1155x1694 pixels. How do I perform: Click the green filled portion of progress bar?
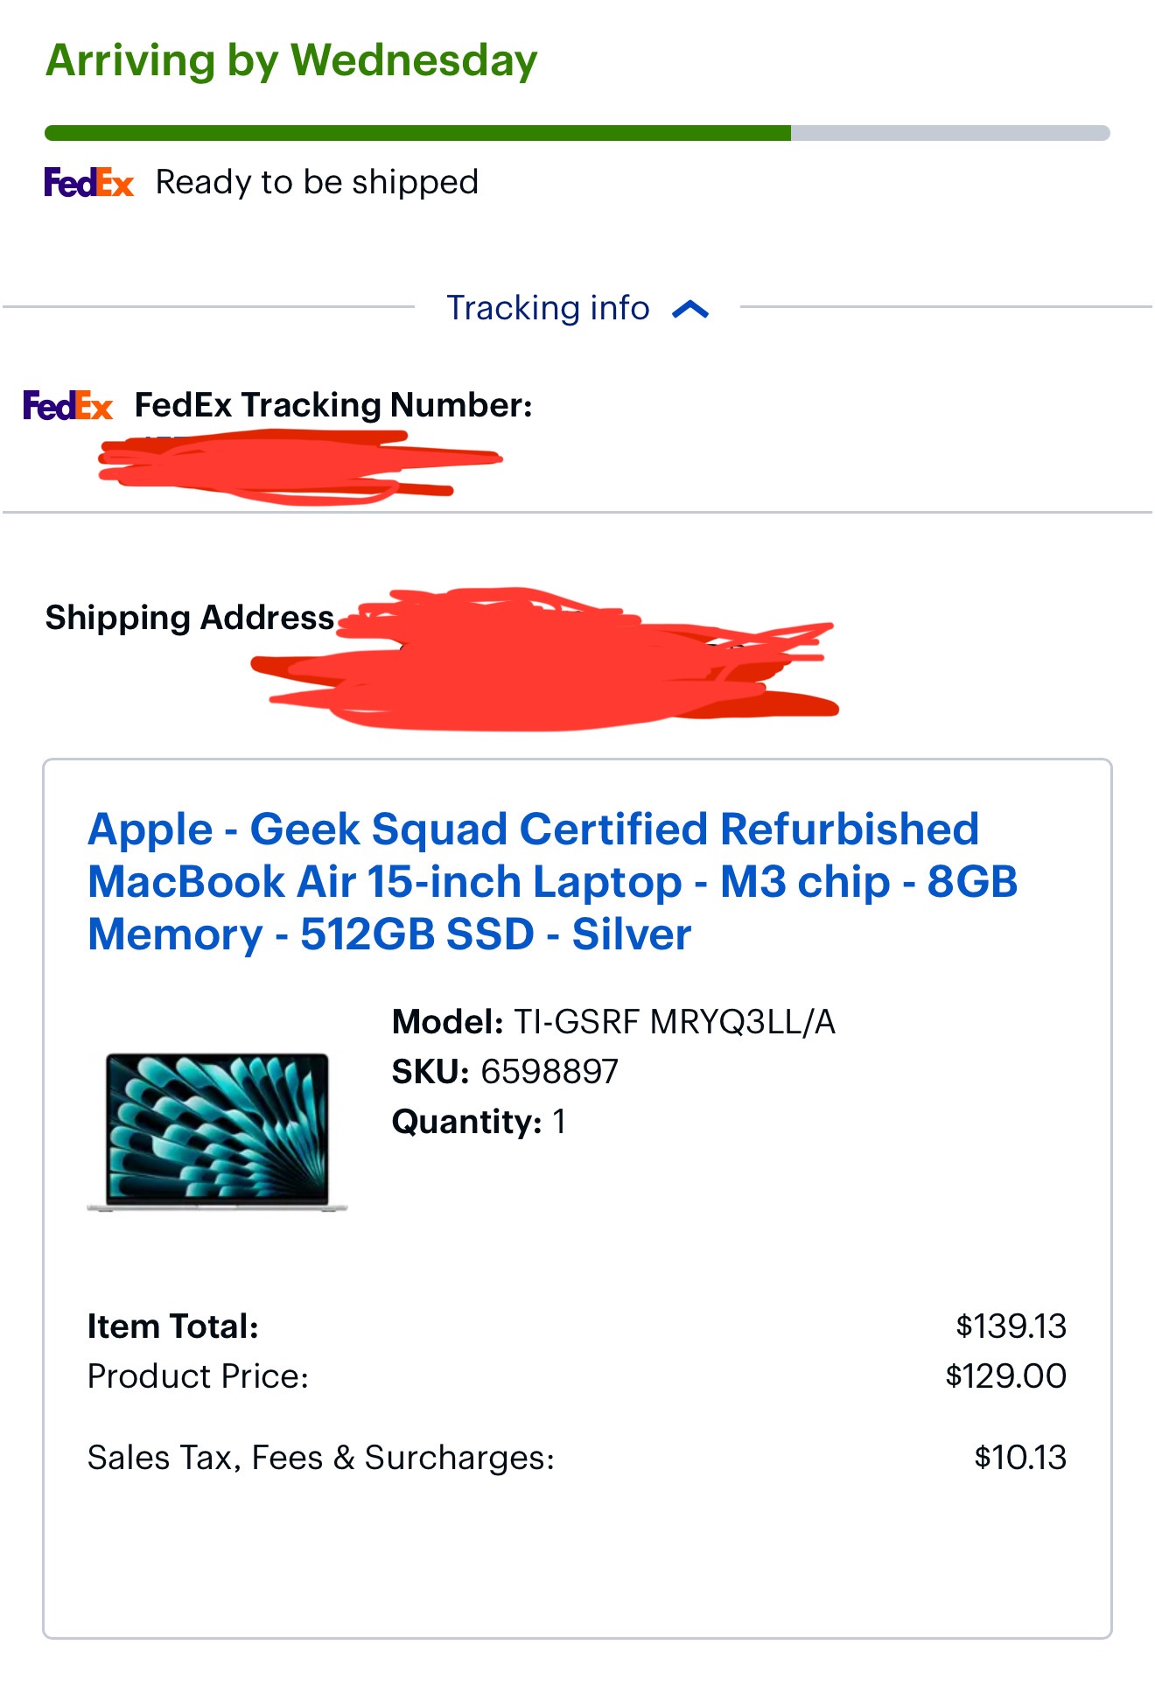[x=417, y=133]
